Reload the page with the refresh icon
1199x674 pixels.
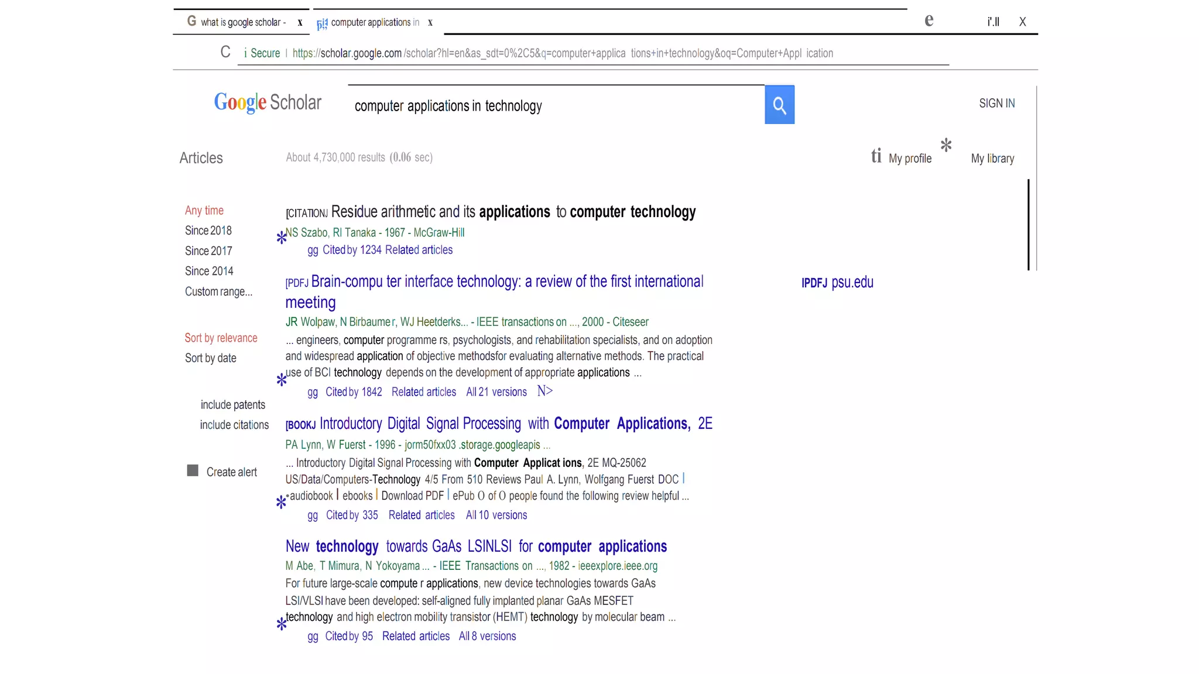coord(225,52)
